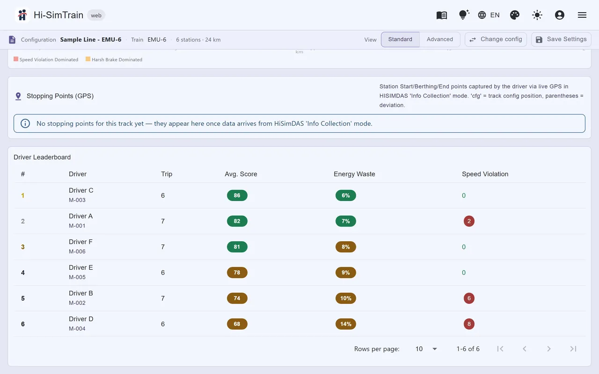
Task: Sort by Energy Waste column header
Action: click(354, 174)
